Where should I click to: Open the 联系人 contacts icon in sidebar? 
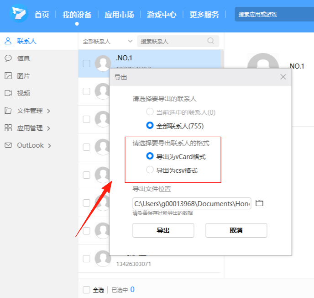point(8,41)
